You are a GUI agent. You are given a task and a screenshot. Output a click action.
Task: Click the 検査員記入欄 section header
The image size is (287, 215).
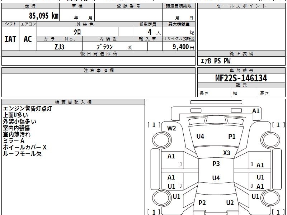(73, 102)
